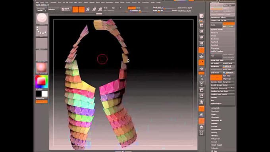270x152 pixels.
Task: Open the texture selector thumbnail
Action: point(42,56)
